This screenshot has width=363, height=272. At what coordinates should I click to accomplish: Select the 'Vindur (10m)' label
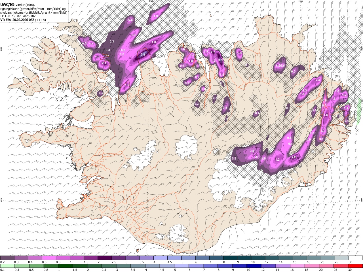[x=25, y=5]
